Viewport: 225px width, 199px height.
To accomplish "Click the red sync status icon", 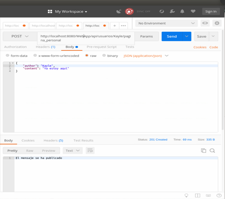I will click(x=129, y=11).
